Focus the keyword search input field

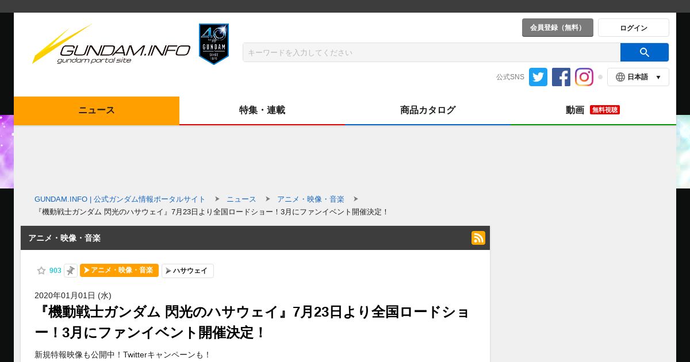(x=432, y=52)
